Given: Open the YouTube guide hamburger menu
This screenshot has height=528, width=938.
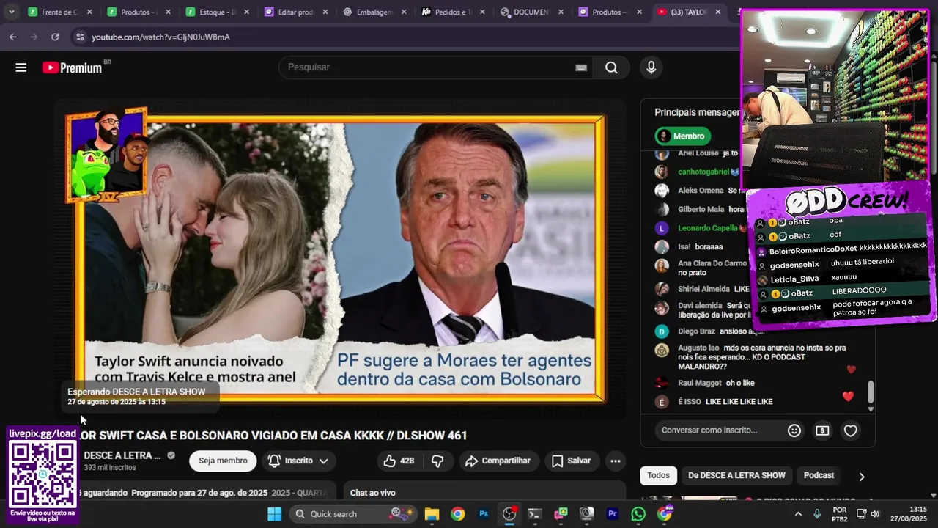Looking at the screenshot, I should [21, 67].
